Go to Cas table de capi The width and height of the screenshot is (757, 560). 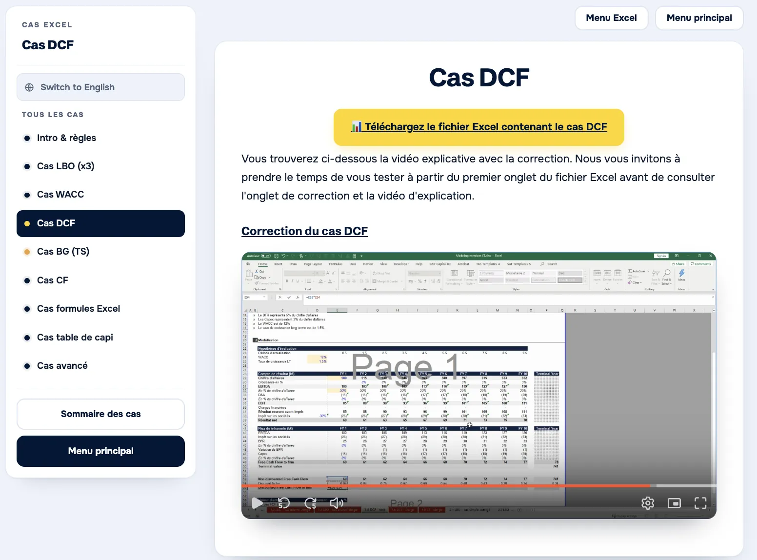point(100,338)
